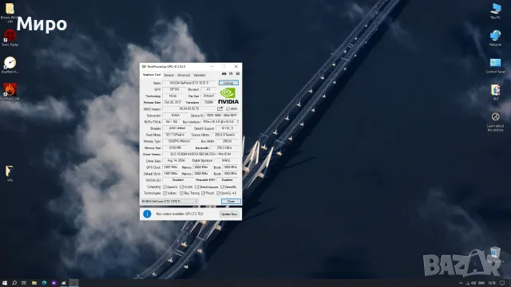Click the Device ID value field
This screenshot has height=287, width=511.
[x=222, y=115]
